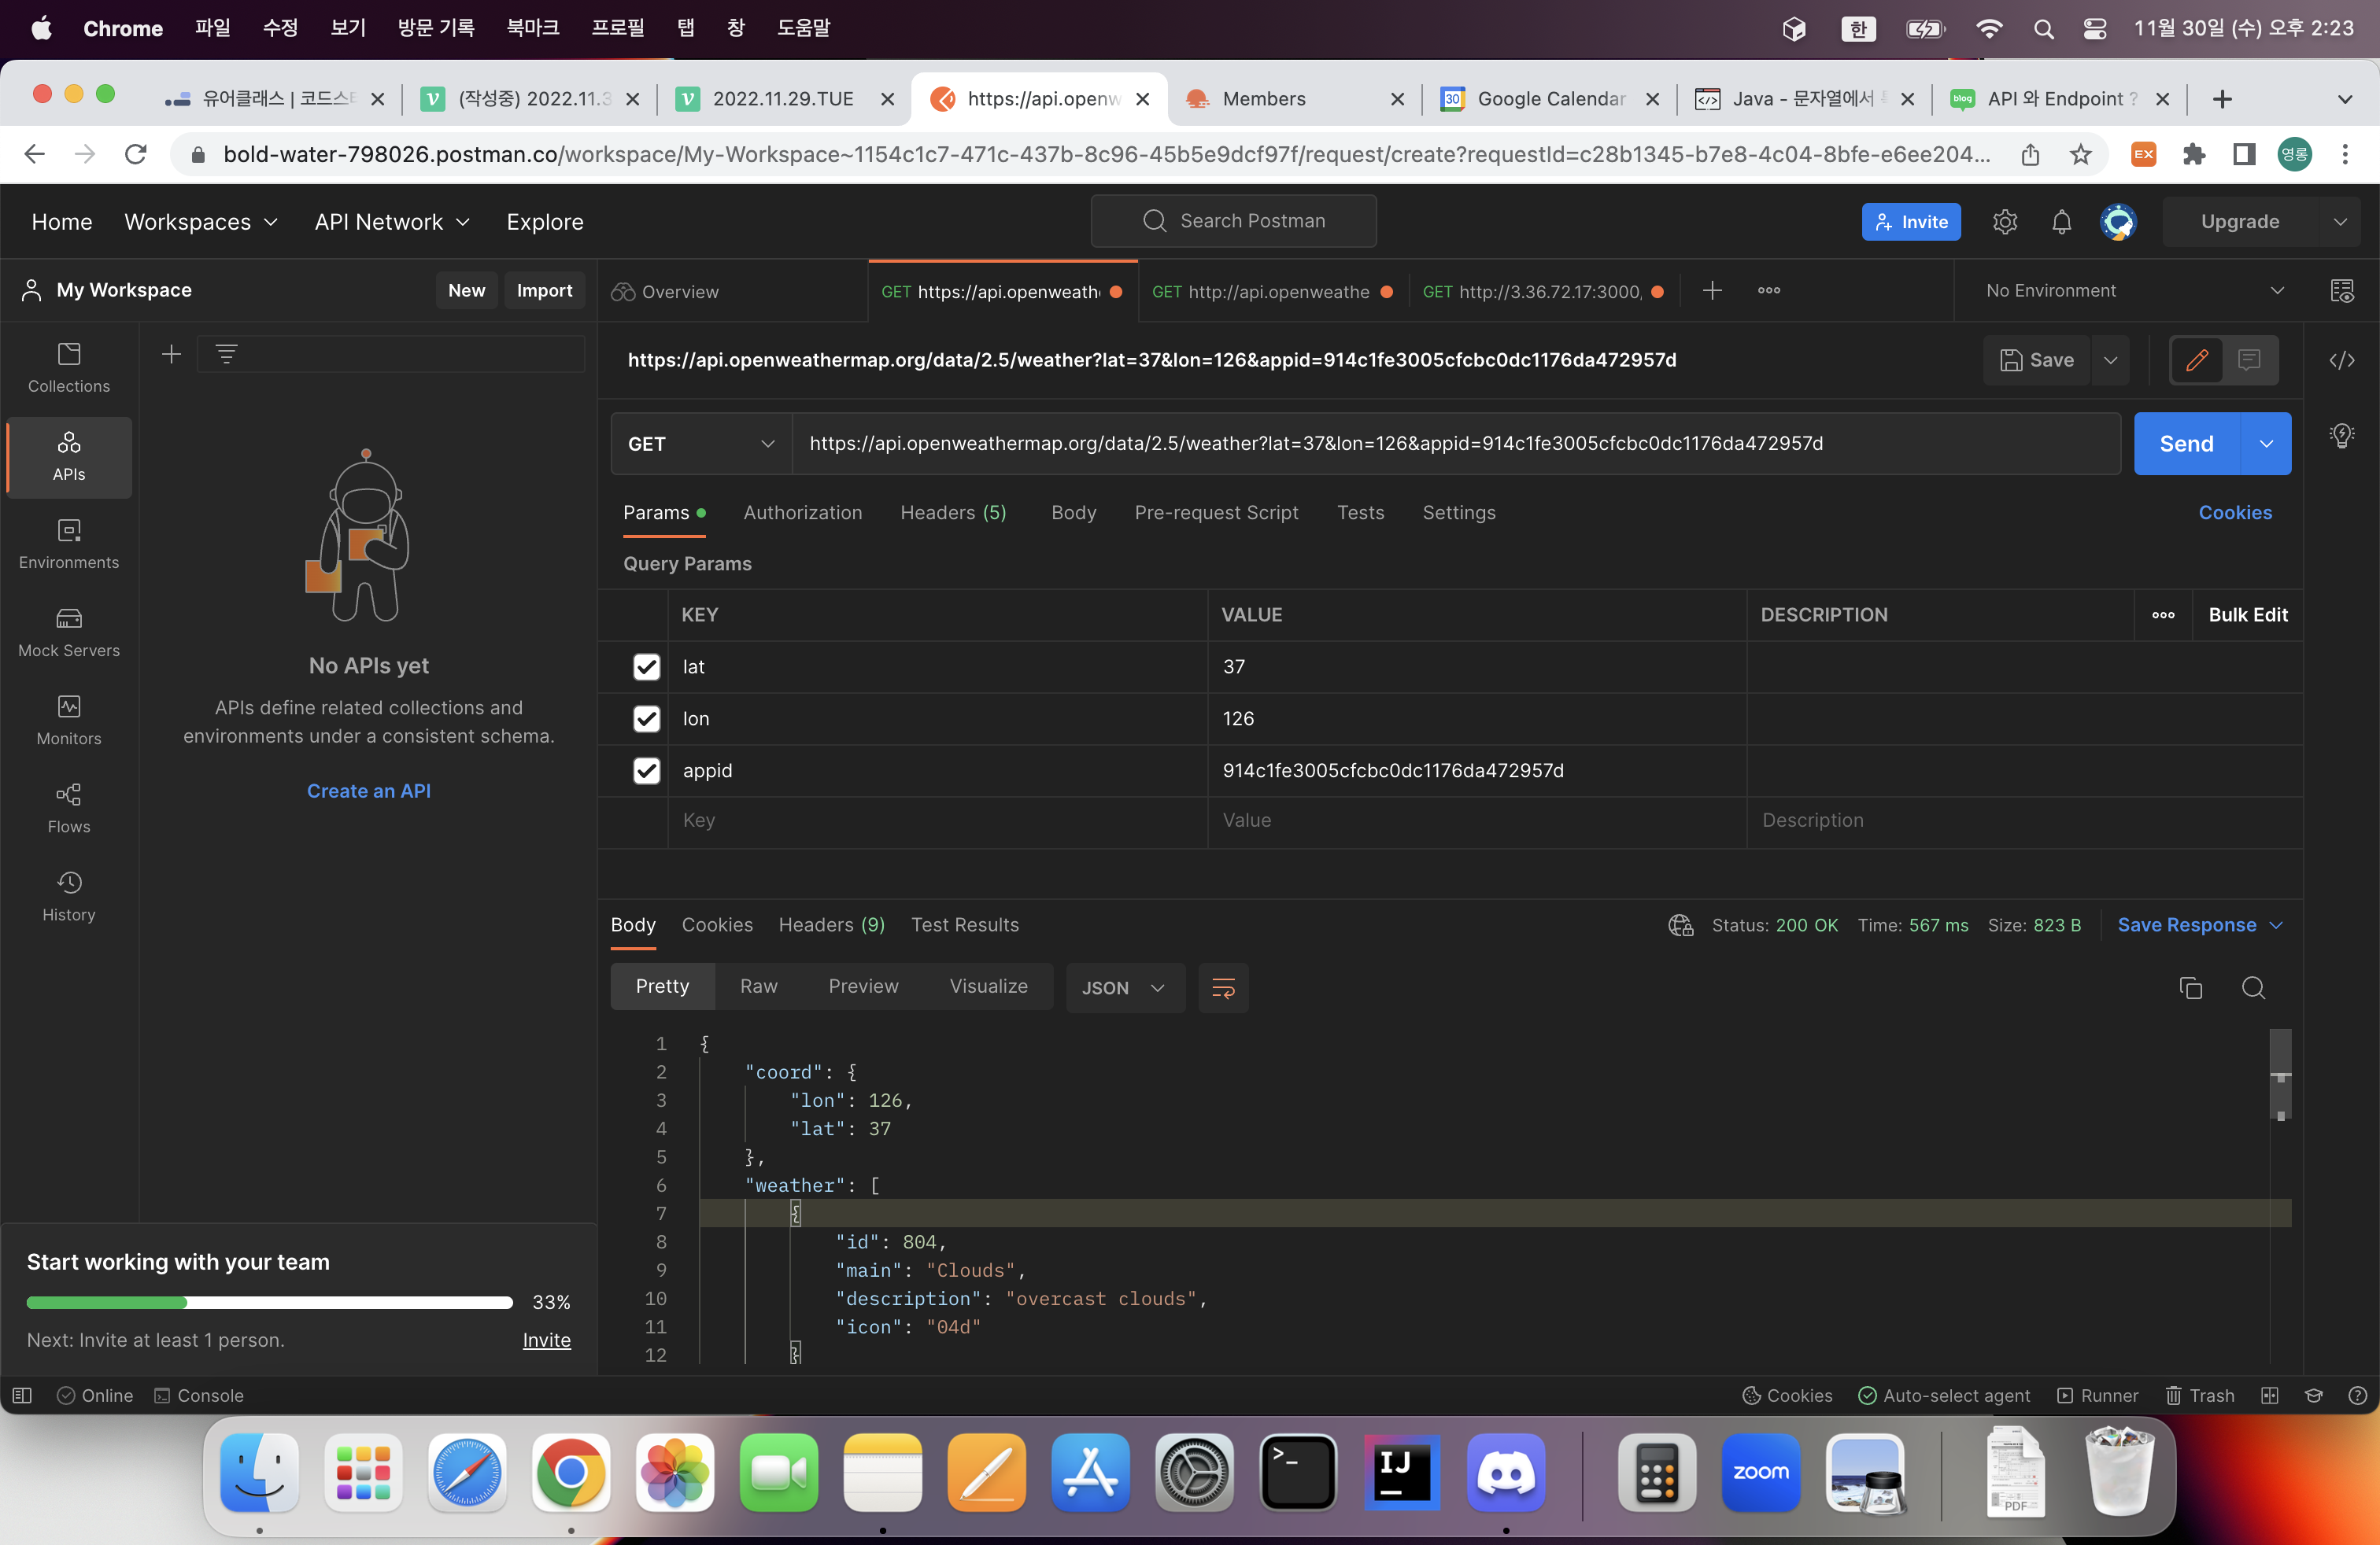Click Create an API link
Image resolution: width=2380 pixels, height=1545 pixels.
(368, 791)
